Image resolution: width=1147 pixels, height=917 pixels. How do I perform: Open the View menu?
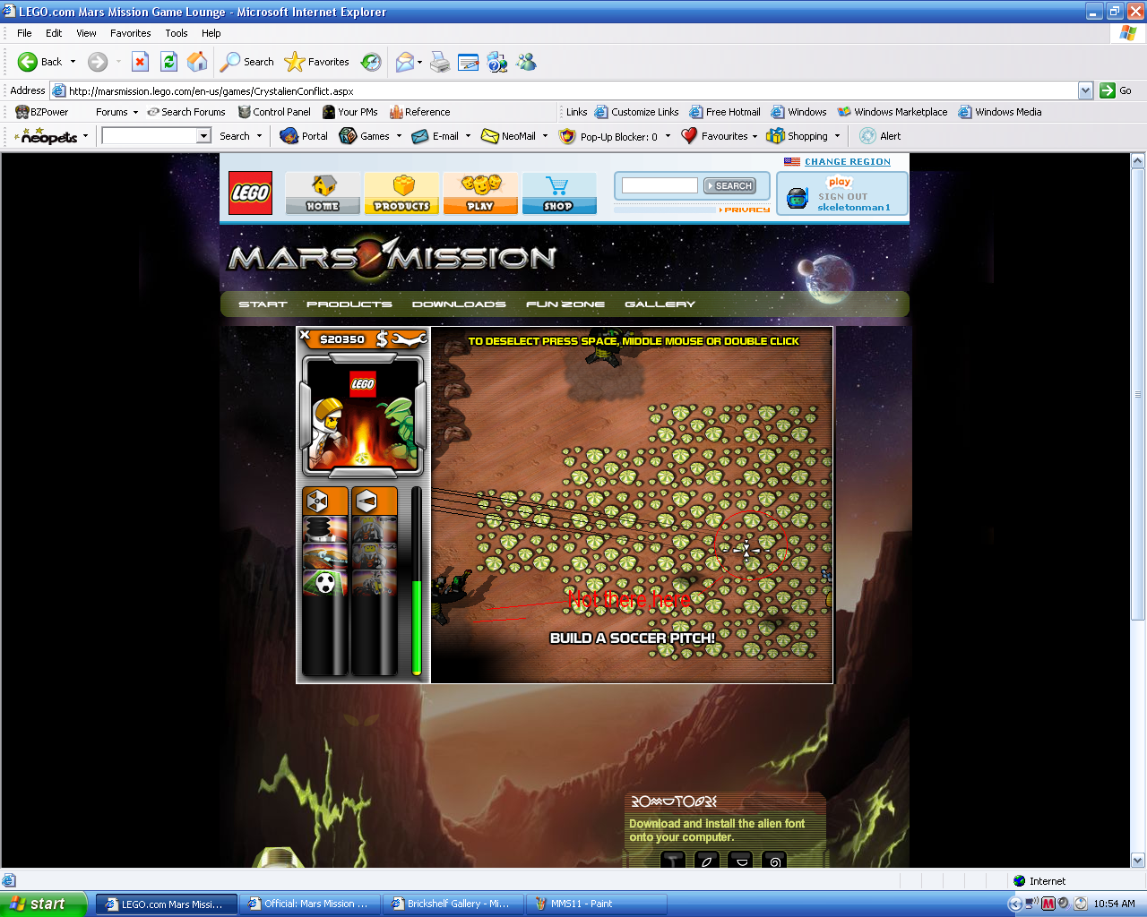click(86, 33)
